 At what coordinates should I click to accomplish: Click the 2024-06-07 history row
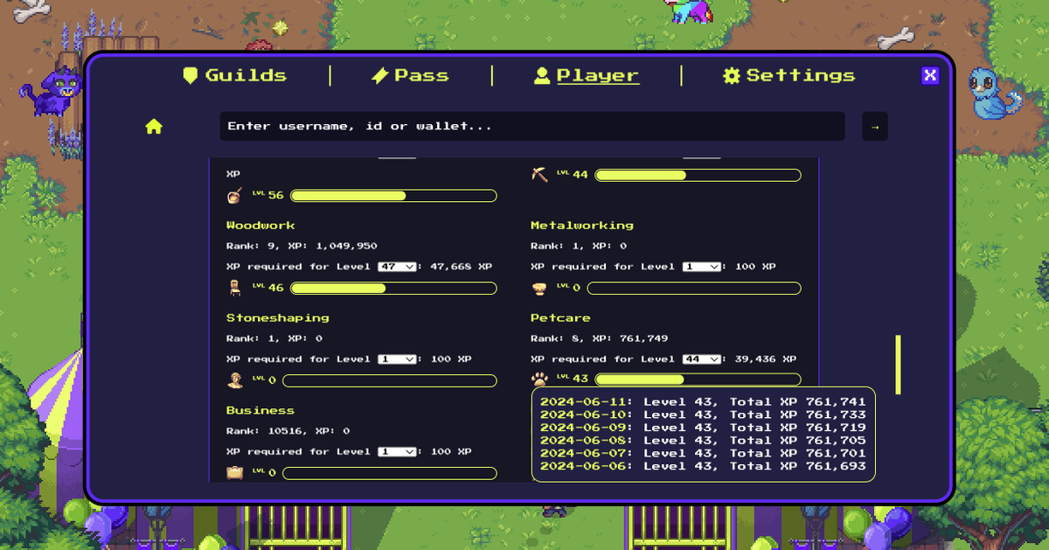(x=703, y=454)
